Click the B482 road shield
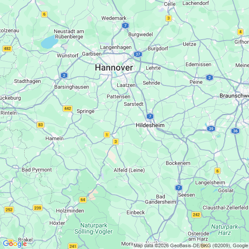The height and width of the screenshot is (249, 249). (x=7, y=48)
